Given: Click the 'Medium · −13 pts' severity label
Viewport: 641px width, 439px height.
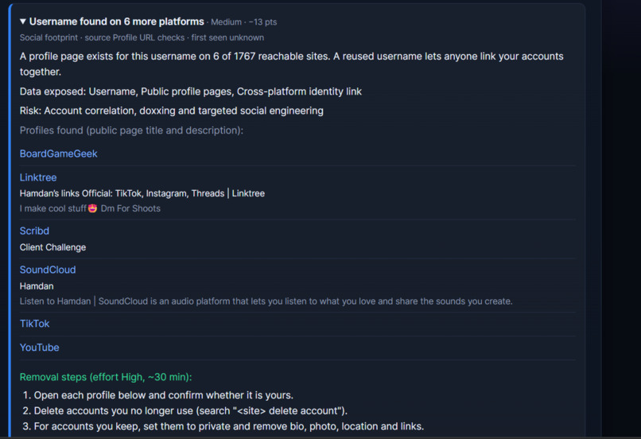Looking at the screenshot, I should [243, 22].
